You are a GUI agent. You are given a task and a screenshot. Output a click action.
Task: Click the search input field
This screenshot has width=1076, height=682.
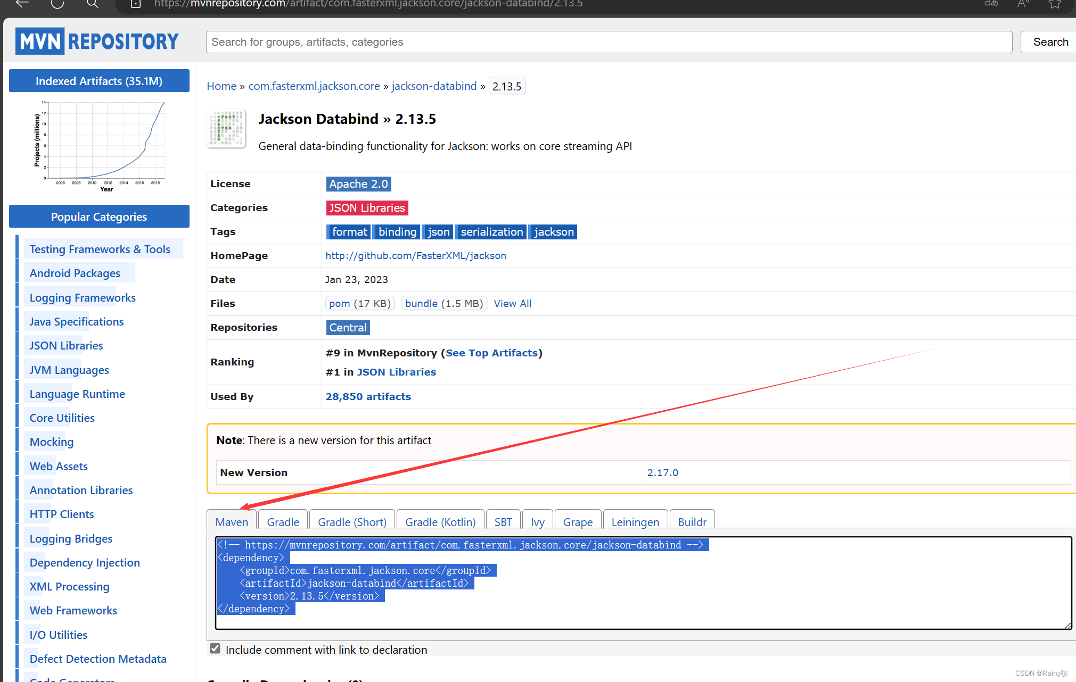pos(609,42)
